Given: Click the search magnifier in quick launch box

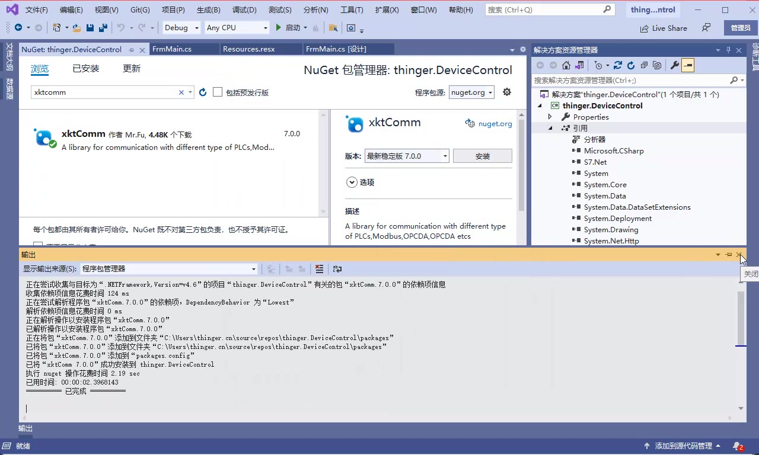Looking at the screenshot, I should (x=607, y=9).
